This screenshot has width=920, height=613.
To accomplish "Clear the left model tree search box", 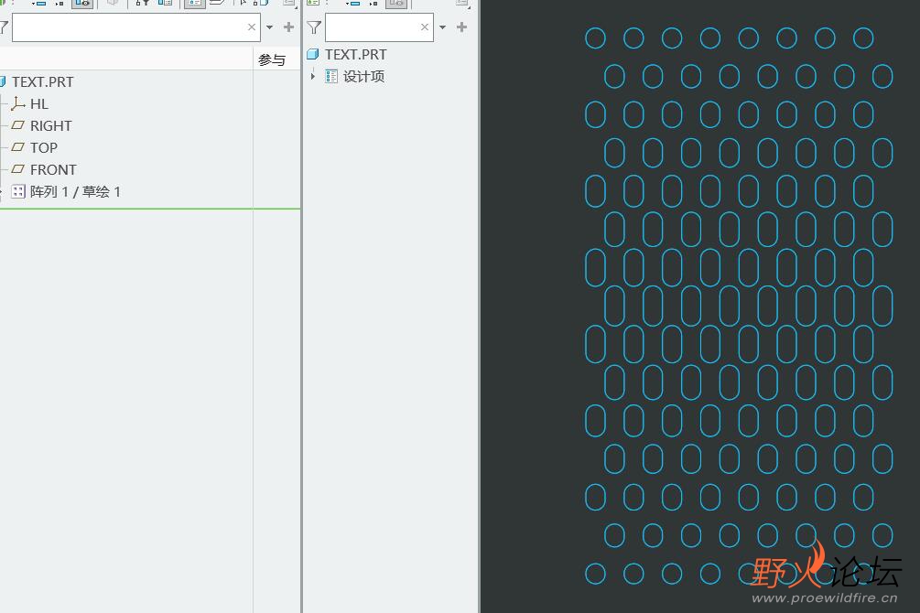I will click(x=251, y=27).
